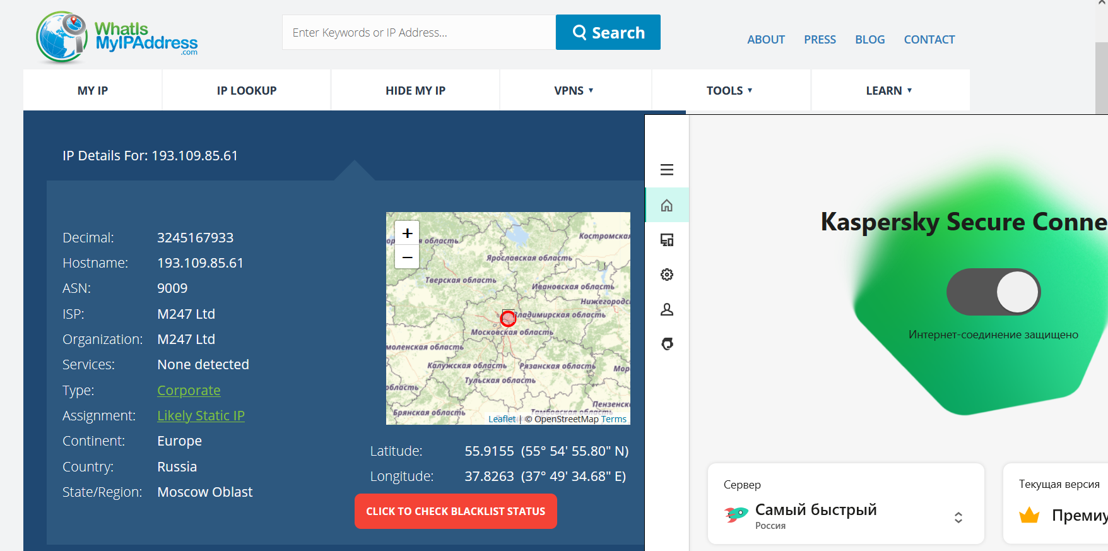Select the ISP value M247 Ltd
Viewport: 1108px width, 551px height.
click(x=186, y=314)
